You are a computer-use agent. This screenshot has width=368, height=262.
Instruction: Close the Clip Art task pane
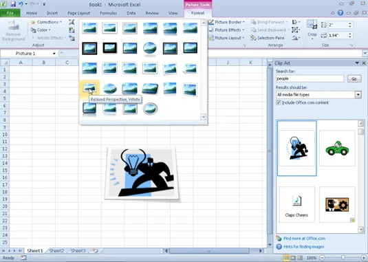[364, 63]
